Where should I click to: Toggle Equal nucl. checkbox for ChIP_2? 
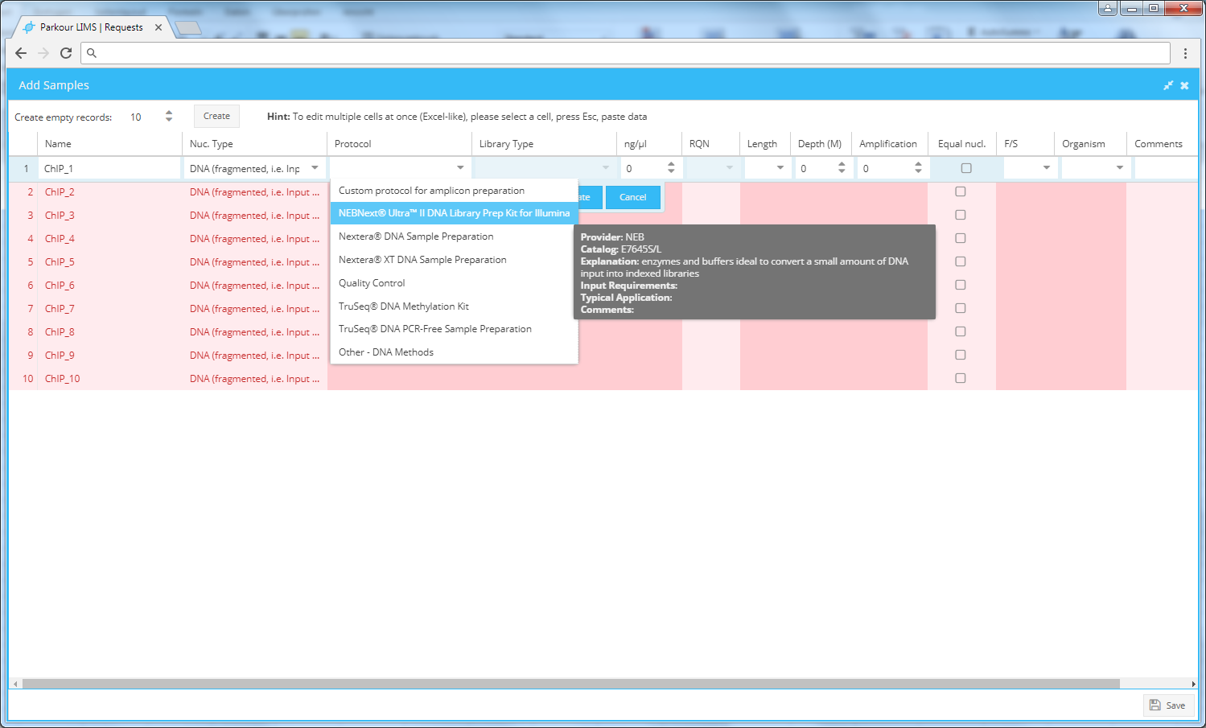pyautogui.click(x=961, y=191)
